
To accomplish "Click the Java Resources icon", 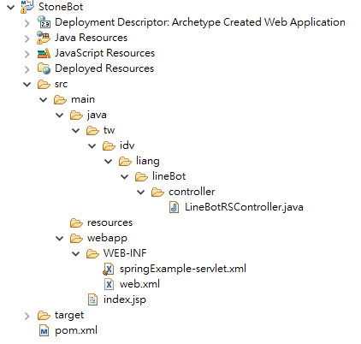I will (44, 38).
